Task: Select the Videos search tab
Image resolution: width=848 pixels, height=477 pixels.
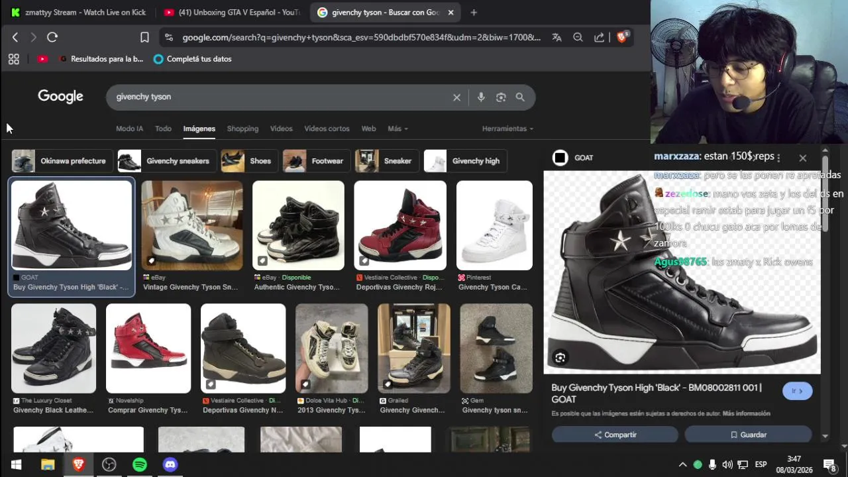Action: (x=281, y=129)
